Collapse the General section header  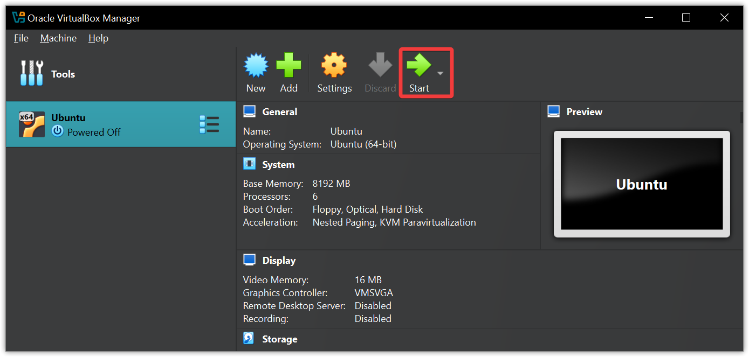coord(279,112)
